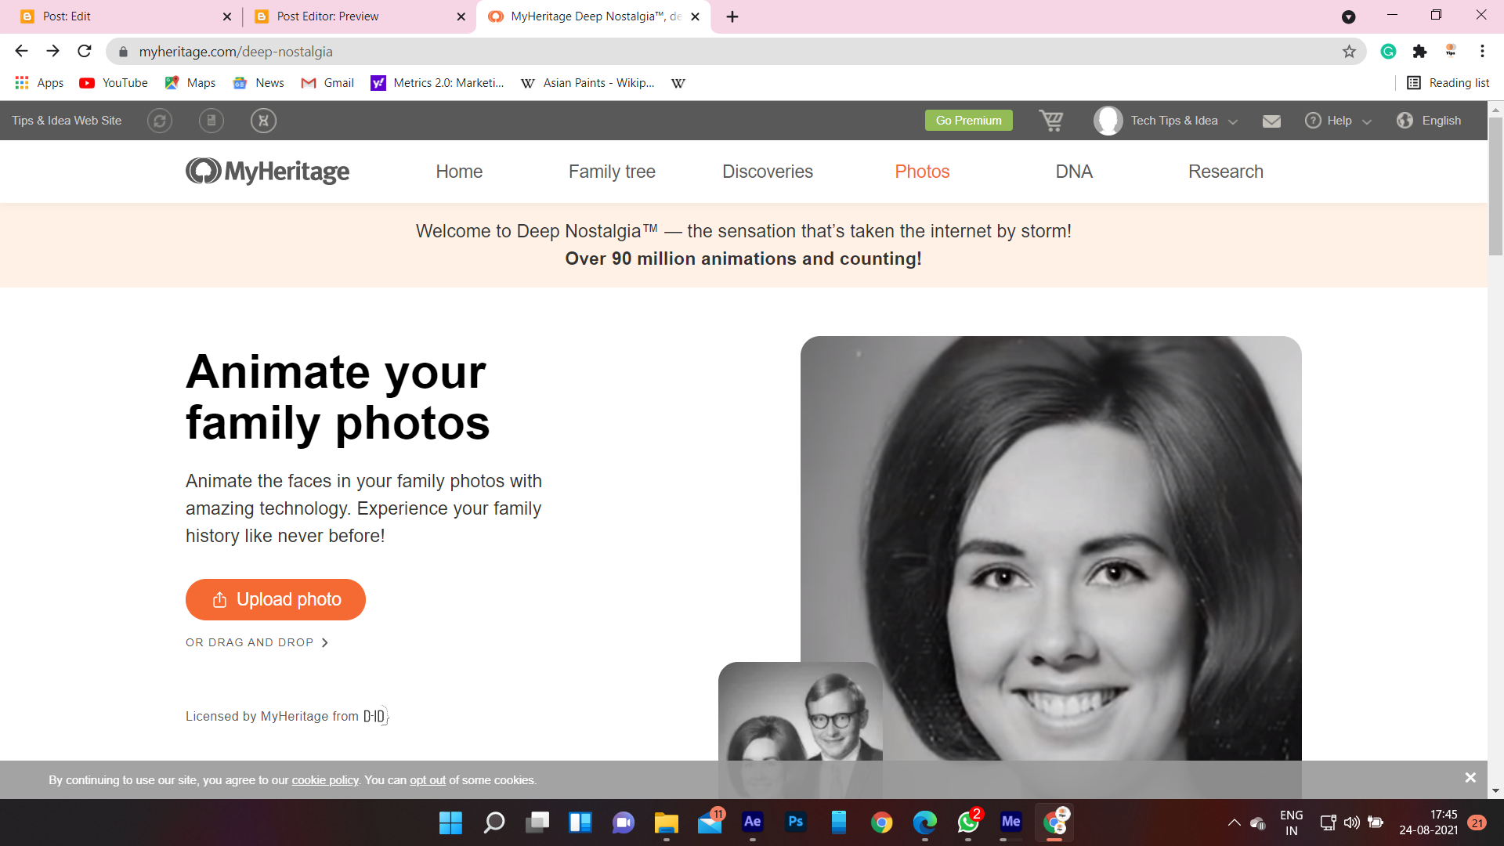
Task: Open the cookie policy link
Action: pos(325,780)
